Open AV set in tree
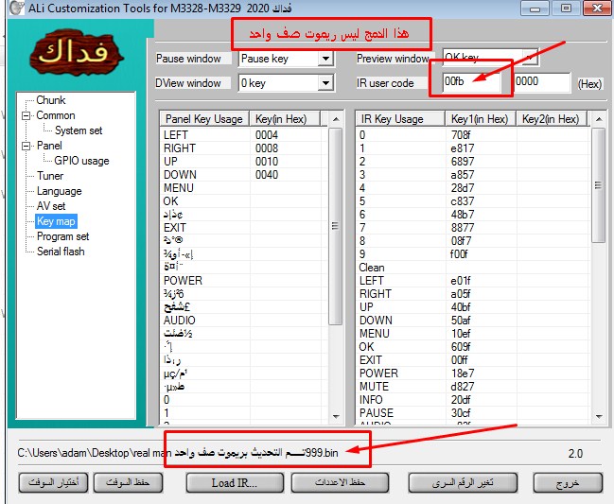The height and width of the screenshot is (504, 614). 51,206
